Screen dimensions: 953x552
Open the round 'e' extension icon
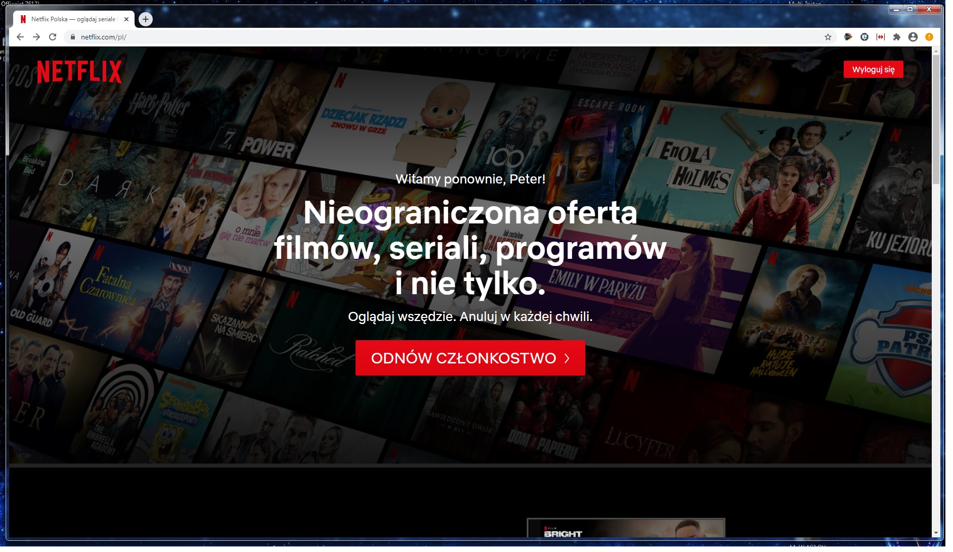point(864,37)
